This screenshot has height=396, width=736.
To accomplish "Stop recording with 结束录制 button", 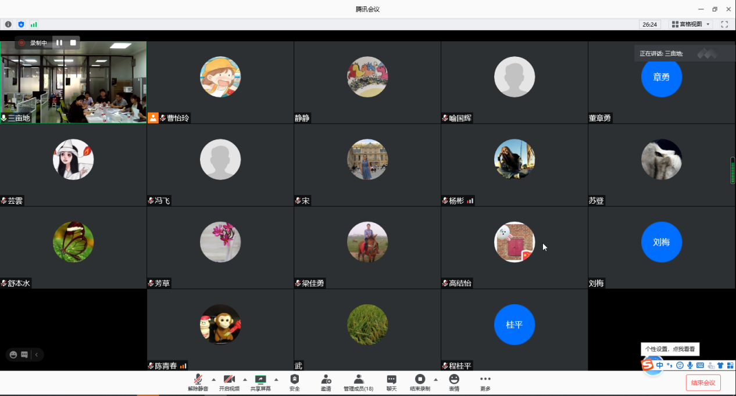I will pos(420,380).
